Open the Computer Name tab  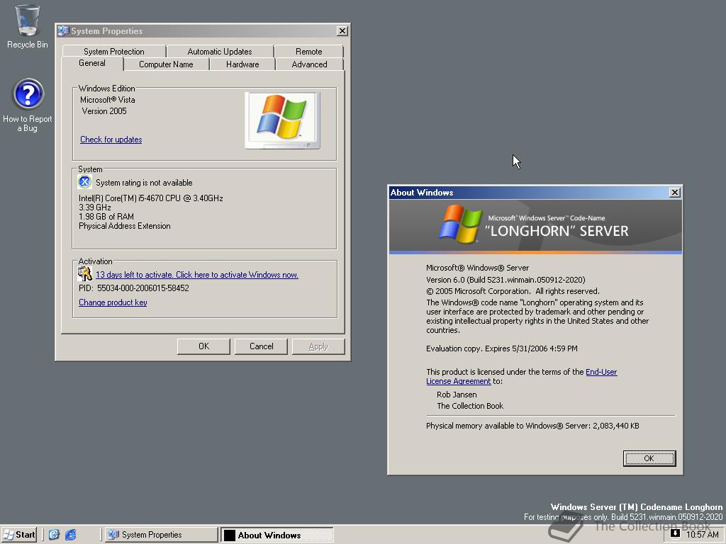coord(166,64)
